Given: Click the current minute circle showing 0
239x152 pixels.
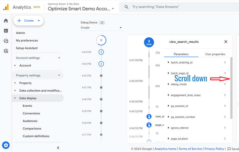Looking at the screenshot, I should (x=101, y=40).
